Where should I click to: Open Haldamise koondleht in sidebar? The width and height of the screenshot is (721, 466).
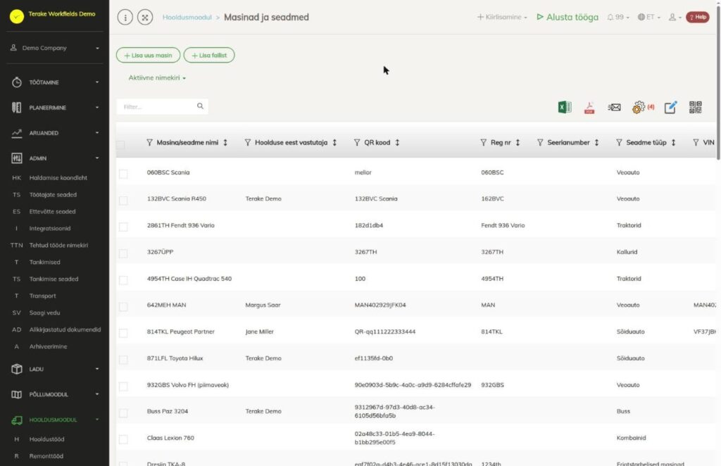[58, 178]
